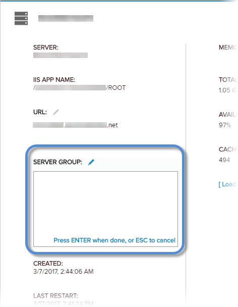
Task: Click the server stack icon
Action: coord(21,18)
